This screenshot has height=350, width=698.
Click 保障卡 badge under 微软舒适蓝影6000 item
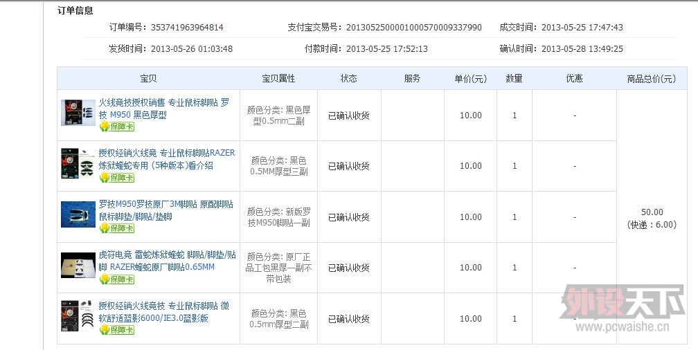[116, 330]
